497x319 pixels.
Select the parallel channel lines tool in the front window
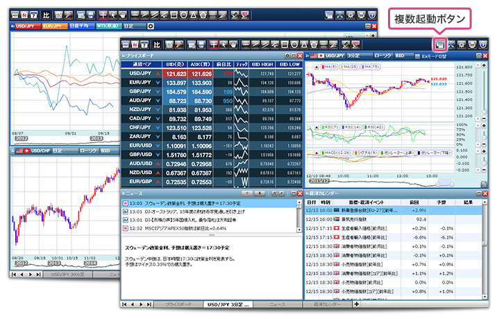pyautogui.click(x=265, y=44)
